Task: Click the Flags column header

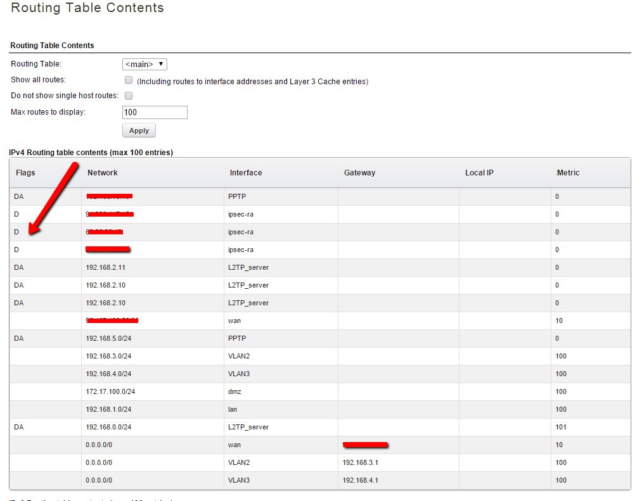Action: pyautogui.click(x=25, y=173)
